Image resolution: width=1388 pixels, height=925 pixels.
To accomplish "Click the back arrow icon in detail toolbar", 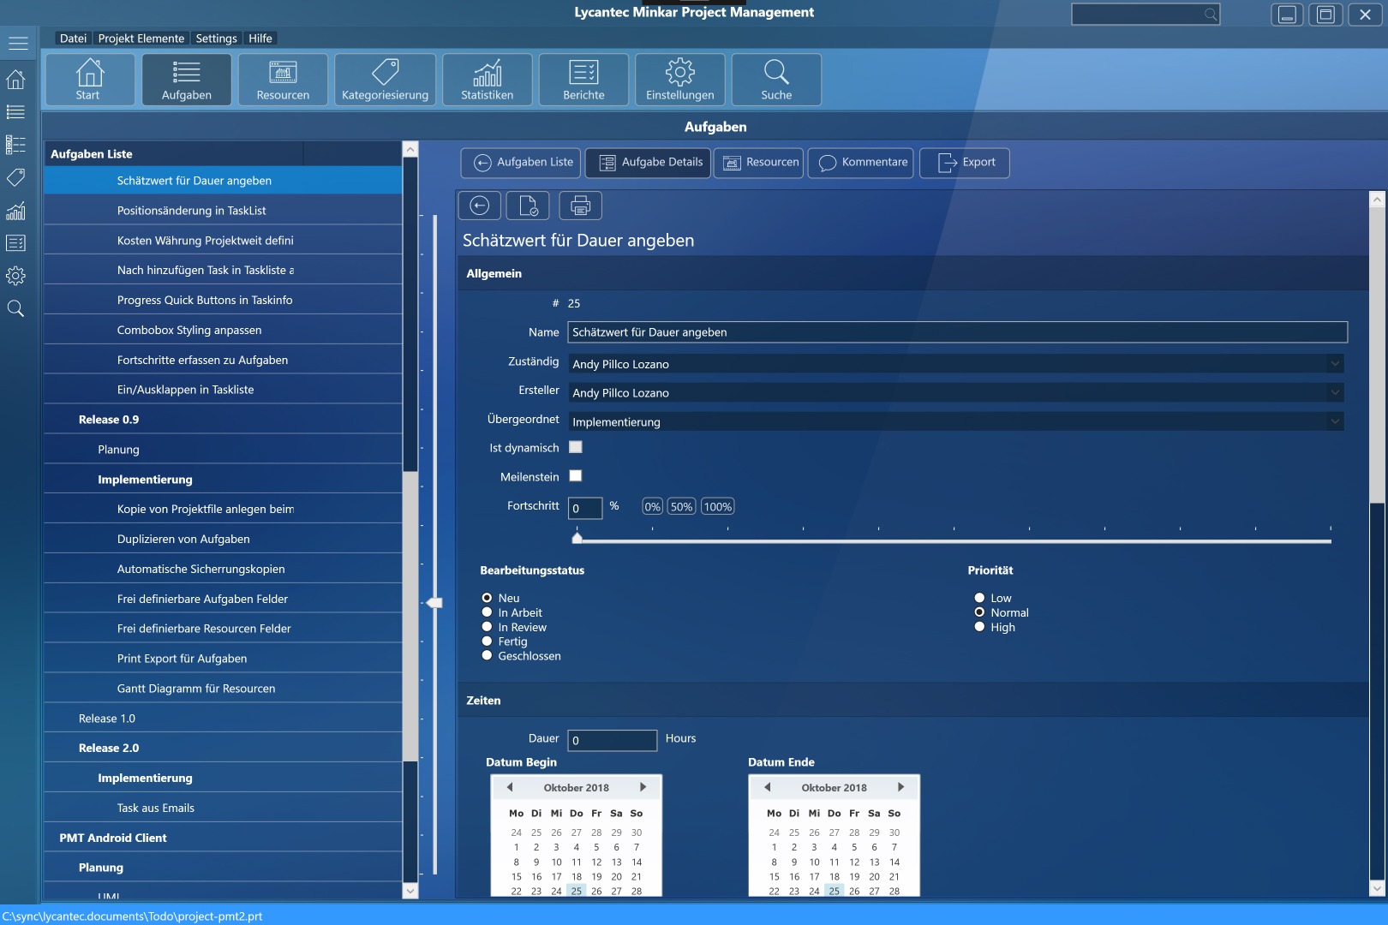I will [480, 206].
